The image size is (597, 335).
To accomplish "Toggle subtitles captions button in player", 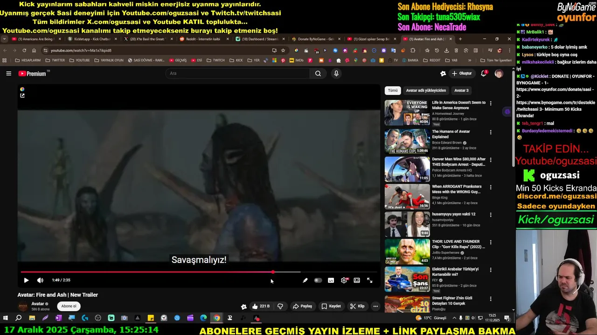I will pos(331,281).
